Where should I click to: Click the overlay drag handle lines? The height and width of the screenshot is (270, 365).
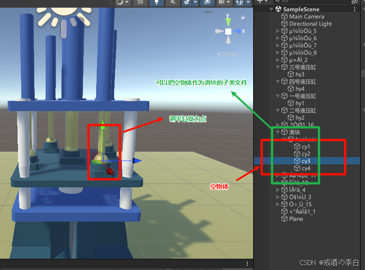click(x=208, y=12)
